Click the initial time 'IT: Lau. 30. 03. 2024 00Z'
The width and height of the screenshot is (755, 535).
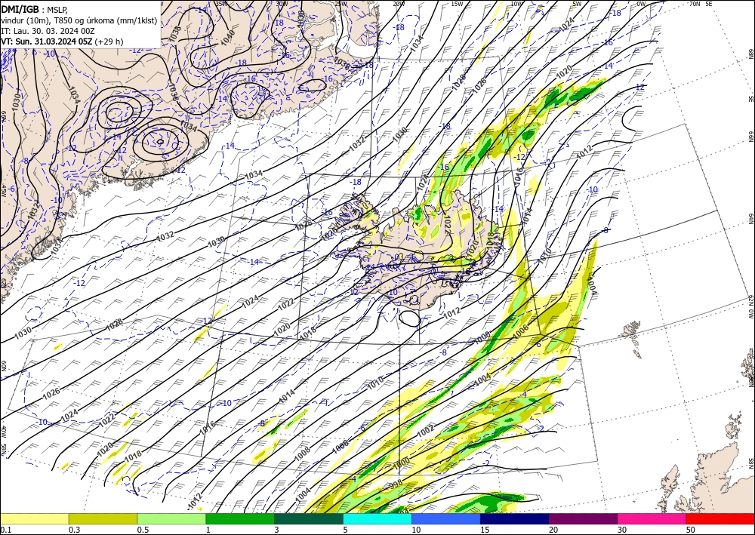coord(48,31)
